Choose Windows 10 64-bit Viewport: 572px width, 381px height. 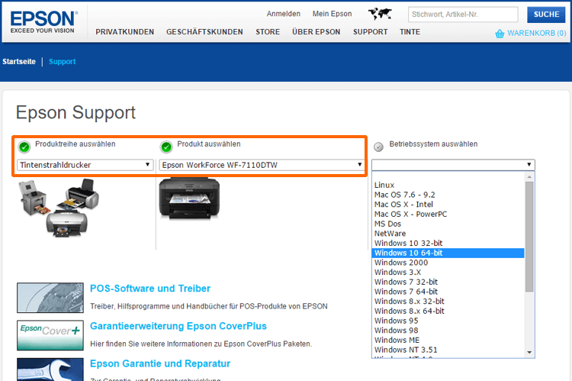pos(448,253)
